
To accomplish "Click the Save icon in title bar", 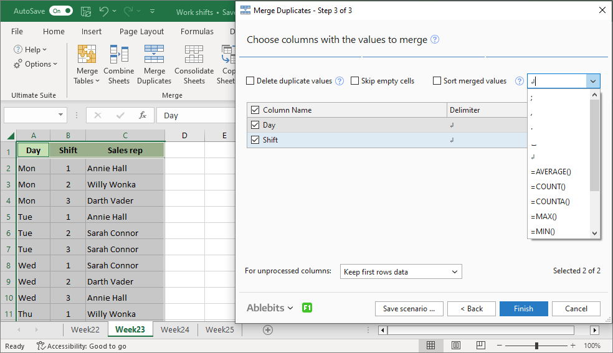I will 86,11.
